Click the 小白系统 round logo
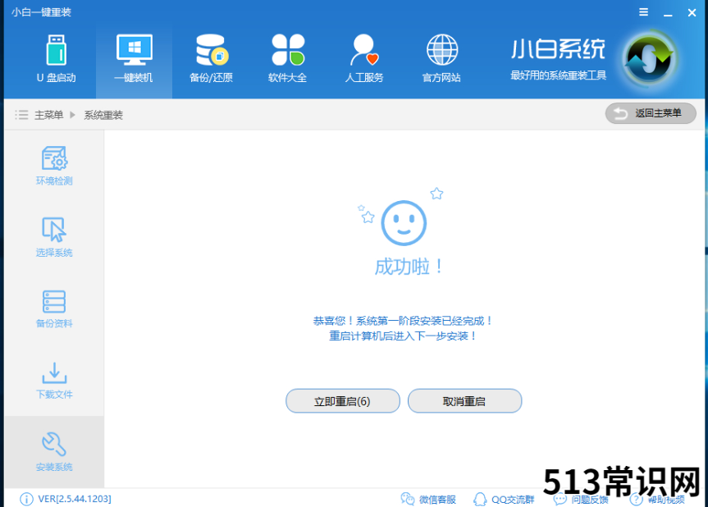Viewport: 708px width, 507px height. click(648, 60)
